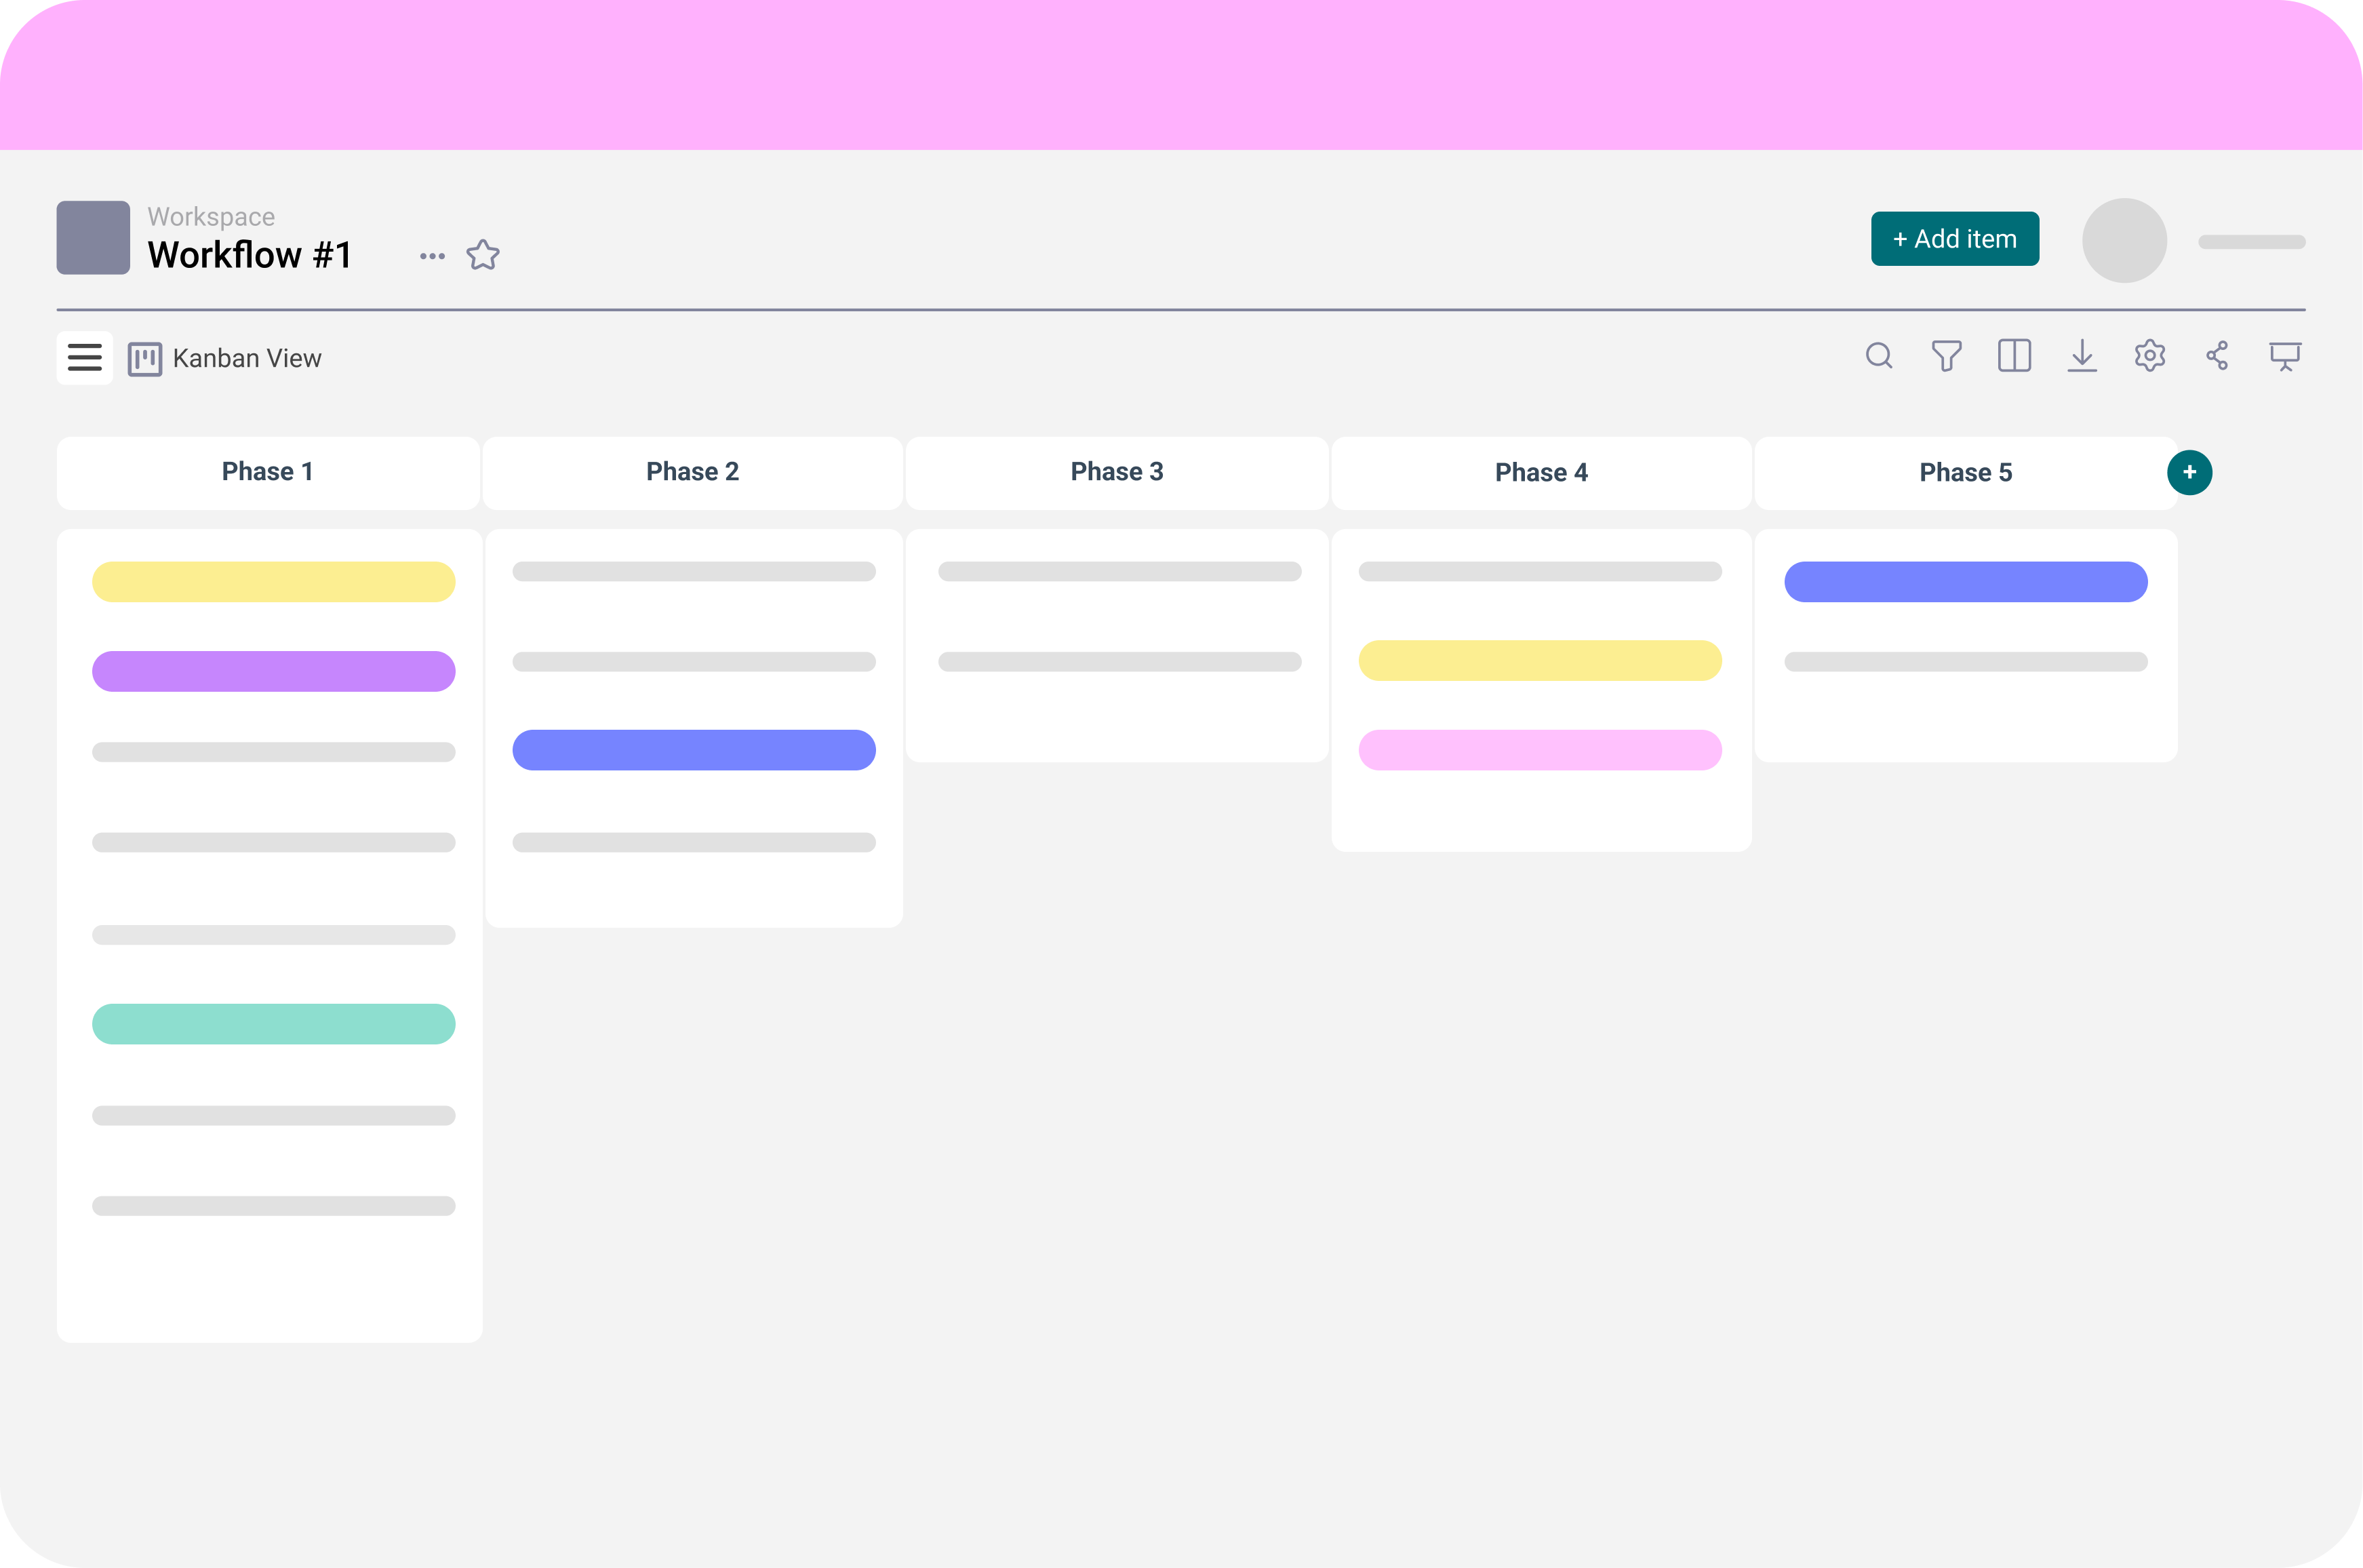Screen dimensions: 2363x1568
Task: Click the + Add item button
Action: pyautogui.click(x=1954, y=239)
